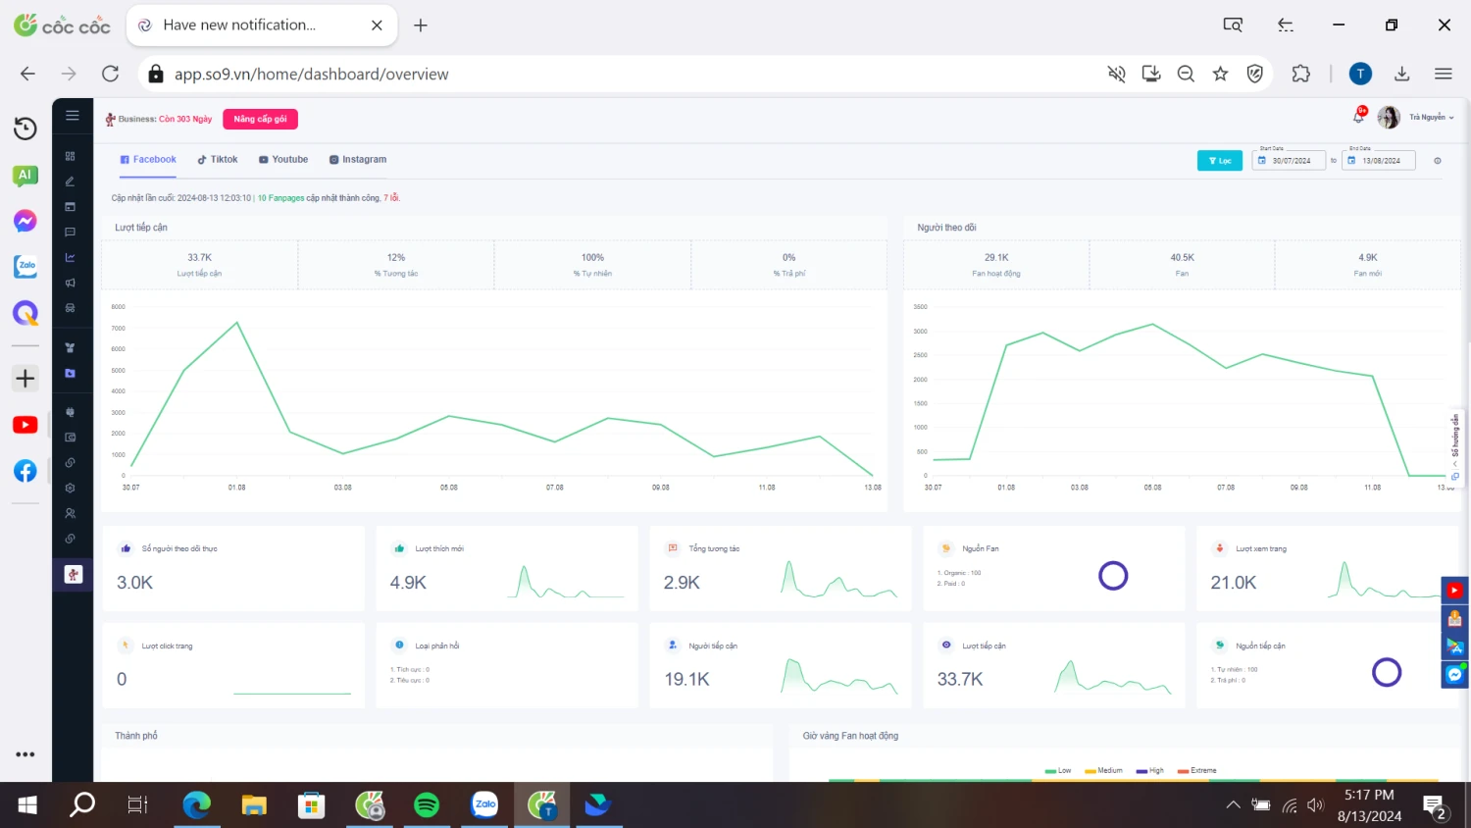1471x828 pixels.
Task: Reload the page
Action: tap(111, 74)
